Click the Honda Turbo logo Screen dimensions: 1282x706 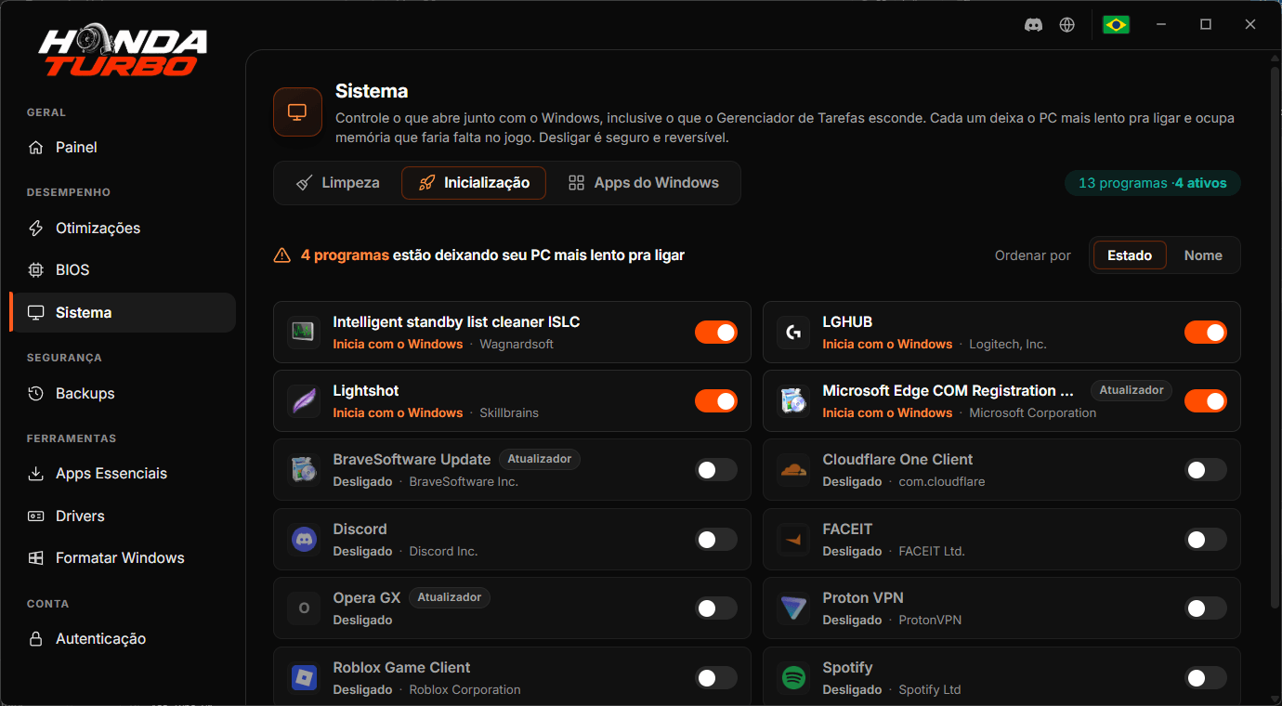(x=123, y=52)
